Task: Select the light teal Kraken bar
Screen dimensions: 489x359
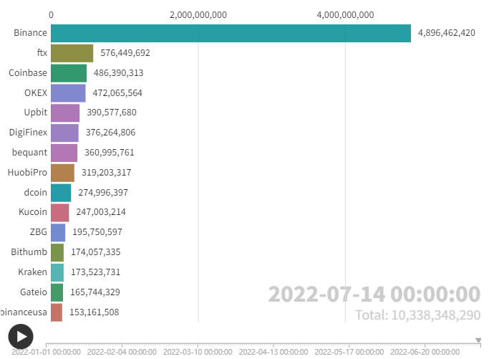Action: click(57, 272)
